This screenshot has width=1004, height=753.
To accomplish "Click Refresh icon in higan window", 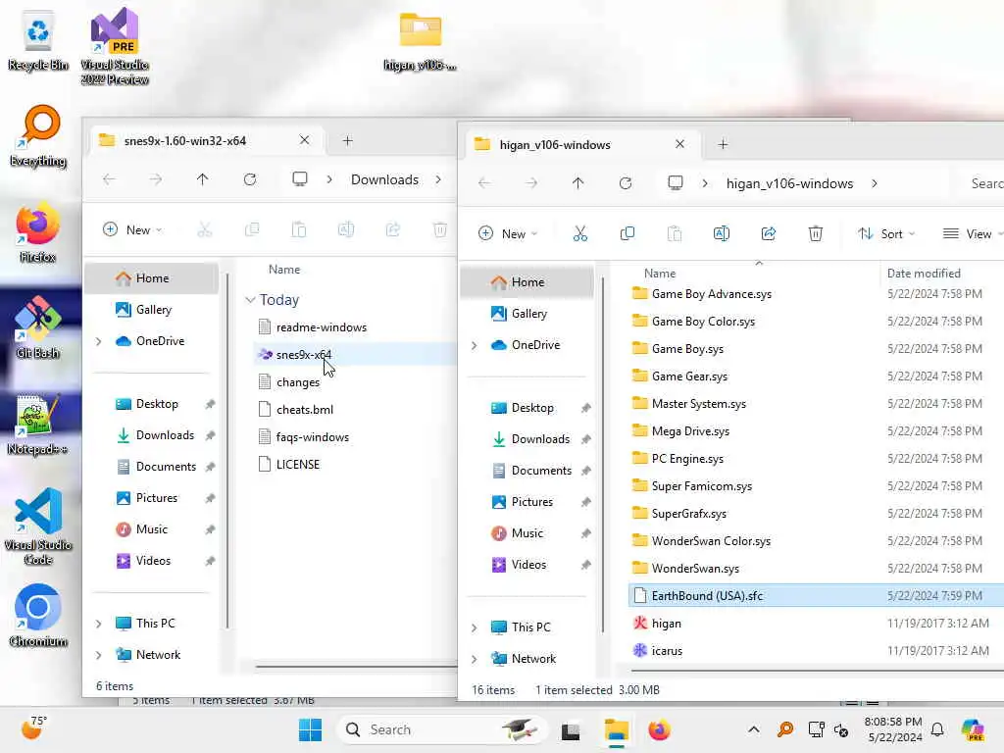I will tap(626, 183).
